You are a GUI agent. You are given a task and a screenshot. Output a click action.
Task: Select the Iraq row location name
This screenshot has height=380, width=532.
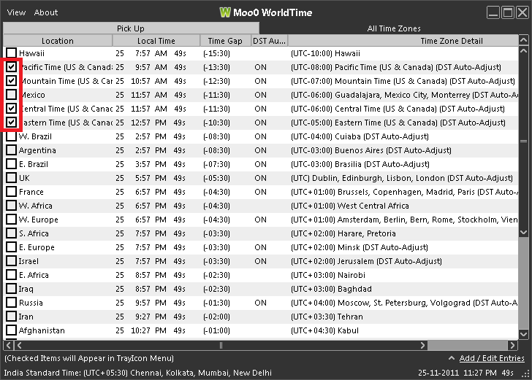(26, 289)
